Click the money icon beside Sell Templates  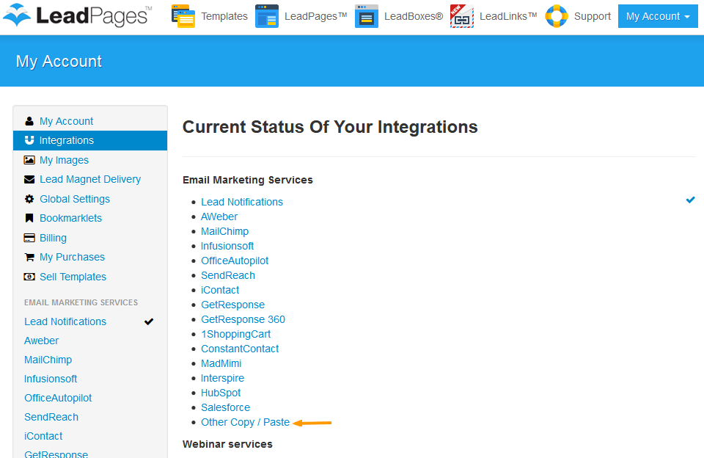(x=29, y=277)
